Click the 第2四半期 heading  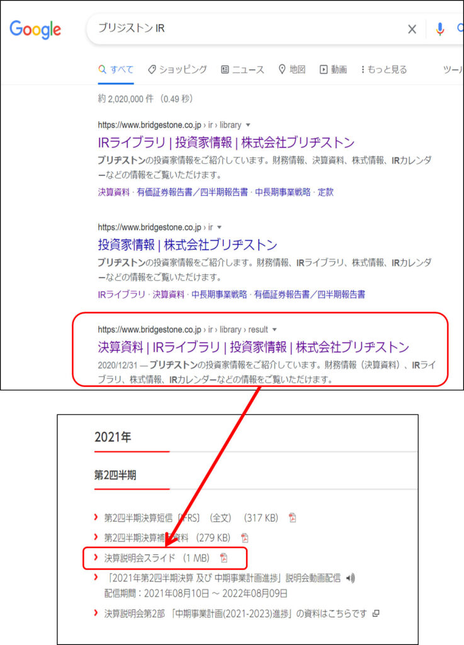tap(115, 475)
